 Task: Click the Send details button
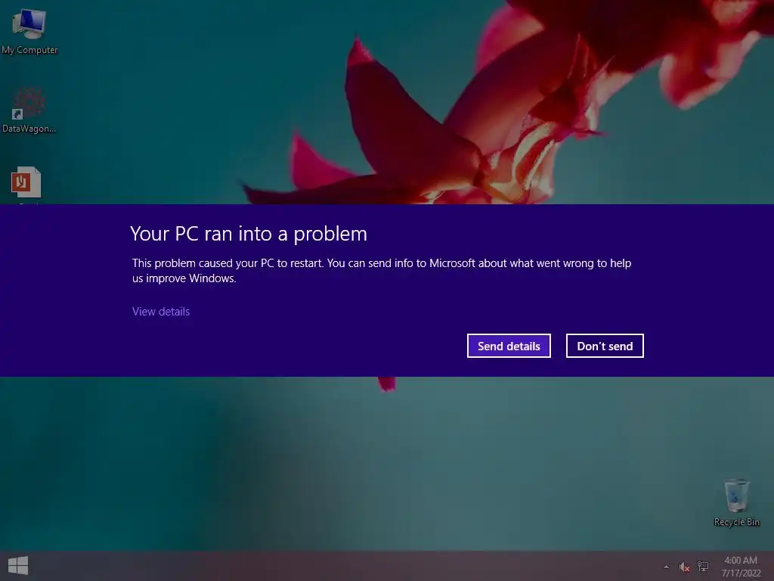click(509, 346)
